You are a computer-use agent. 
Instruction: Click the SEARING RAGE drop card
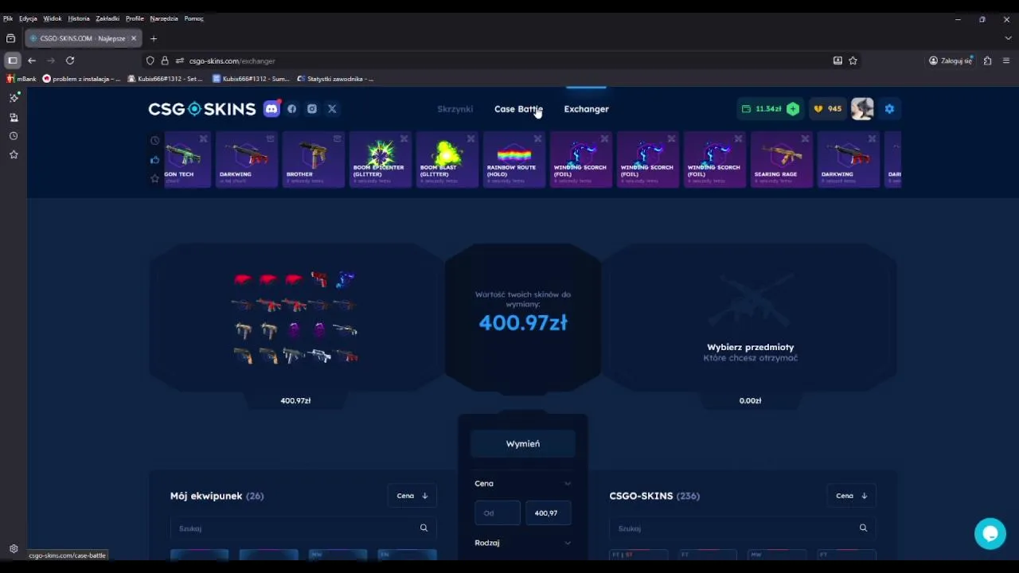coord(781,160)
